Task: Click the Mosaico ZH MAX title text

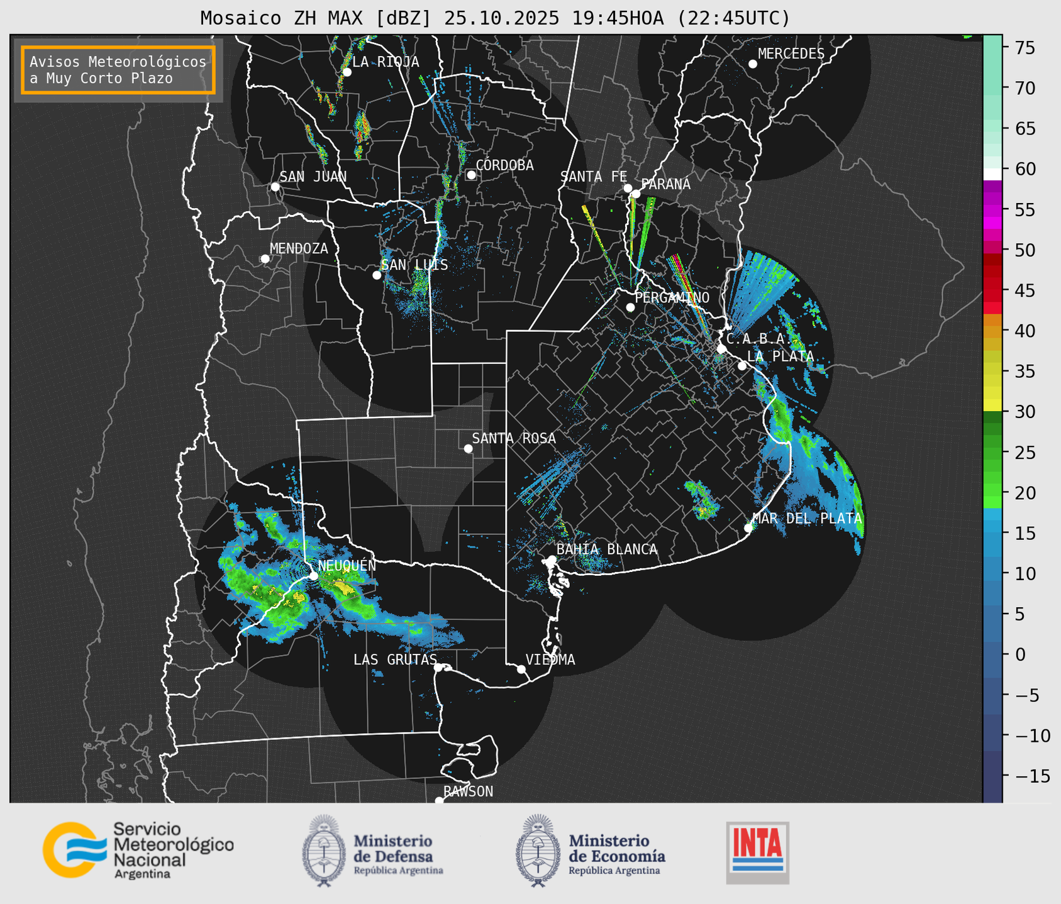Action: (x=494, y=18)
